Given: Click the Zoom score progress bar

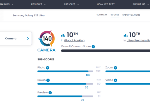Looking at the screenshot, I should point(128,71).
